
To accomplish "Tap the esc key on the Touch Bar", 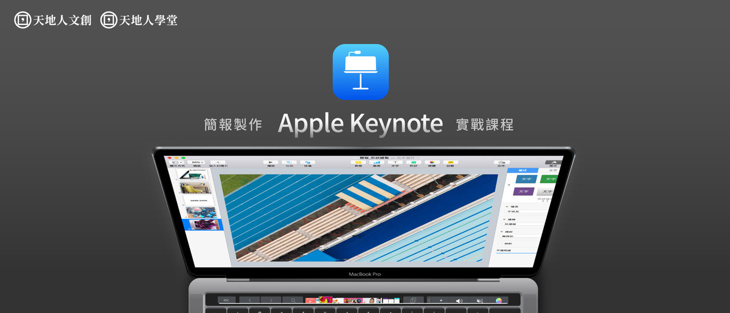I will point(226,300).
